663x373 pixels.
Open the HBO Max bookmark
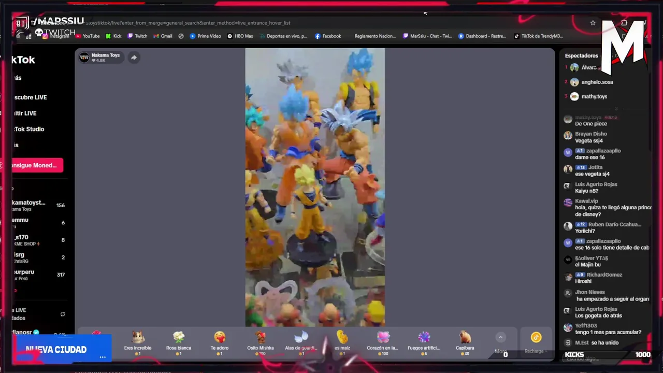(240, 36)
